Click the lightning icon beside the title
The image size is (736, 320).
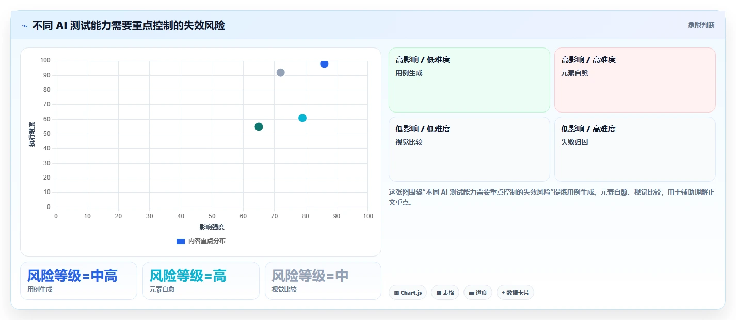[24, 26]
